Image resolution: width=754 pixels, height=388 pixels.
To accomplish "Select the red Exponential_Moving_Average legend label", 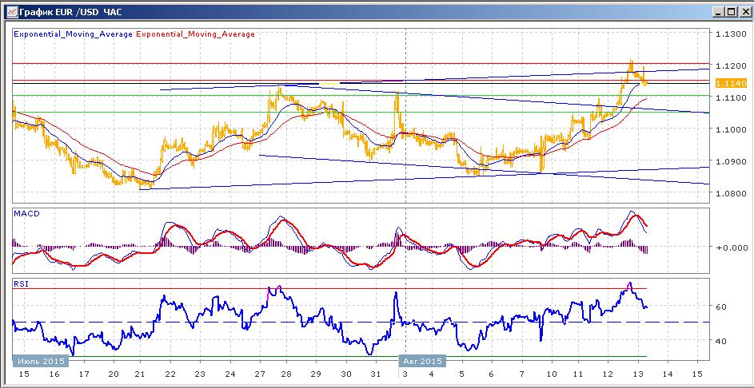I will 196,34.
